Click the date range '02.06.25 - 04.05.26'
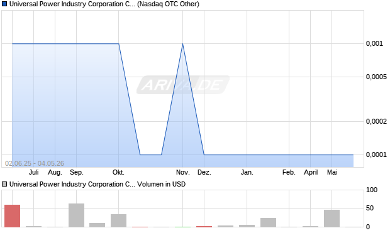Screen dimensions: 390x233 point(35,163)
